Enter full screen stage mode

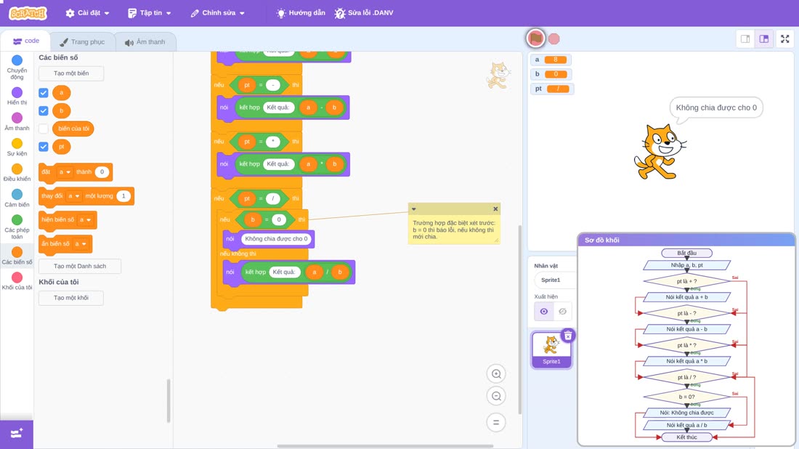(784, 39)
